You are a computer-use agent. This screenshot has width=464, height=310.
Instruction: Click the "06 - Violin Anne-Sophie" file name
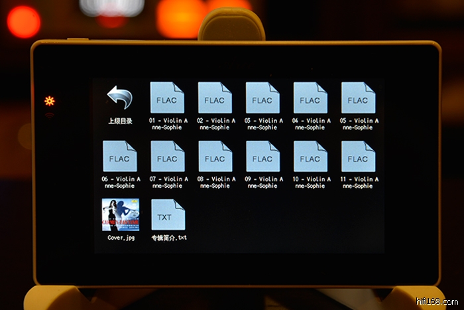click(x=121, y=183)
